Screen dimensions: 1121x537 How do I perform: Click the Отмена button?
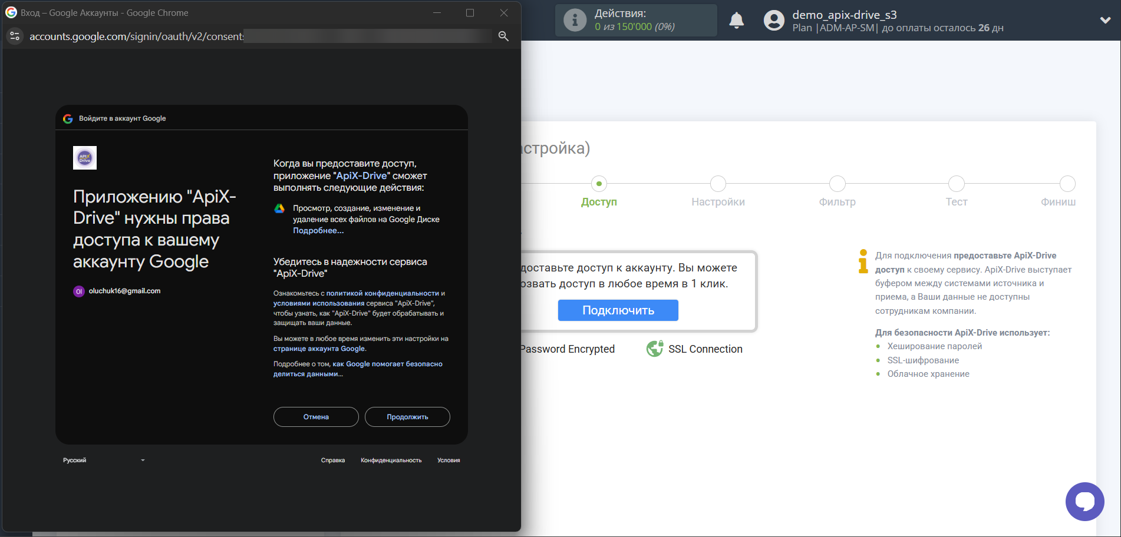click(316, 417)
